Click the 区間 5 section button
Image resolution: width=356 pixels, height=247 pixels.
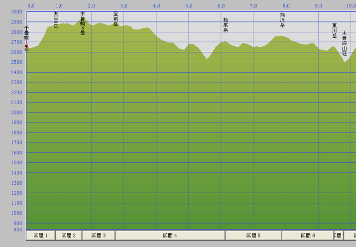[x=253, y=236]
